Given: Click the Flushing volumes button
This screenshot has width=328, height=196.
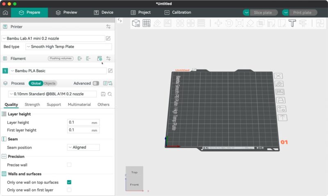Looking at the screenshot, I should click(x=61, y=59).
